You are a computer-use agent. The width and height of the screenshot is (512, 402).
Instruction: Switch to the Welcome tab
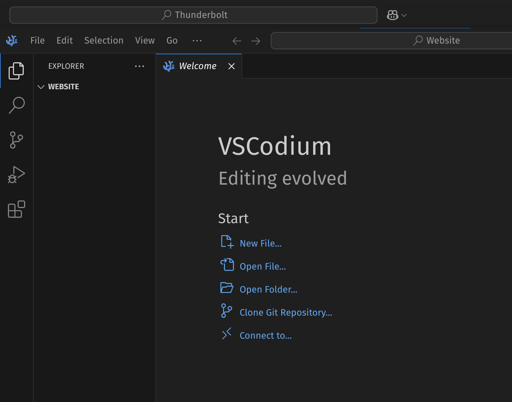pyautogui.click(x=197, y=66)
